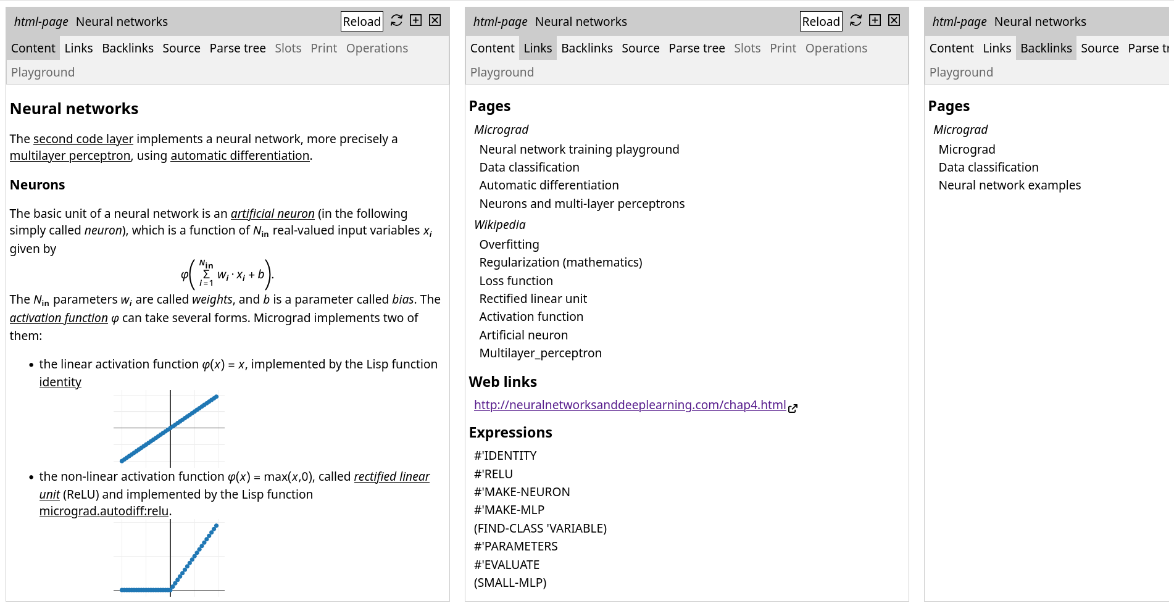Click the external-link icon after the chap4.html URL
The width and height of the screenshot is (1174, 606).
click(793, 408)
